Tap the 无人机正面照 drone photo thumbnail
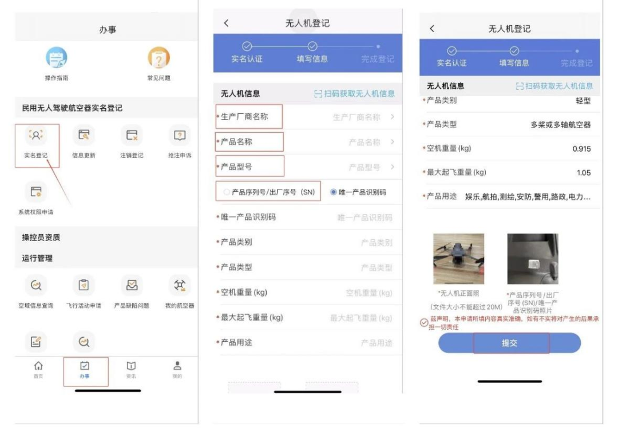Image resolution: width=618 pixels, height=431 pixels. point(458,259)
